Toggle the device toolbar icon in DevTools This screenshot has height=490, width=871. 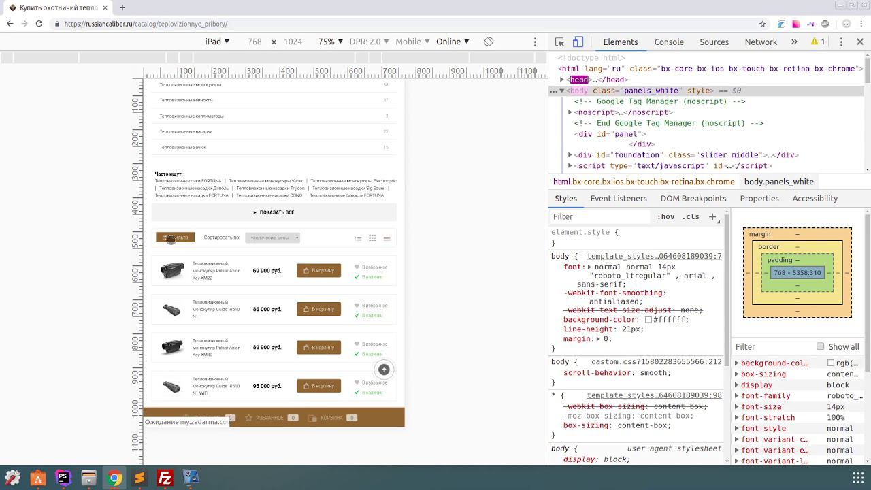click(578, 42)
